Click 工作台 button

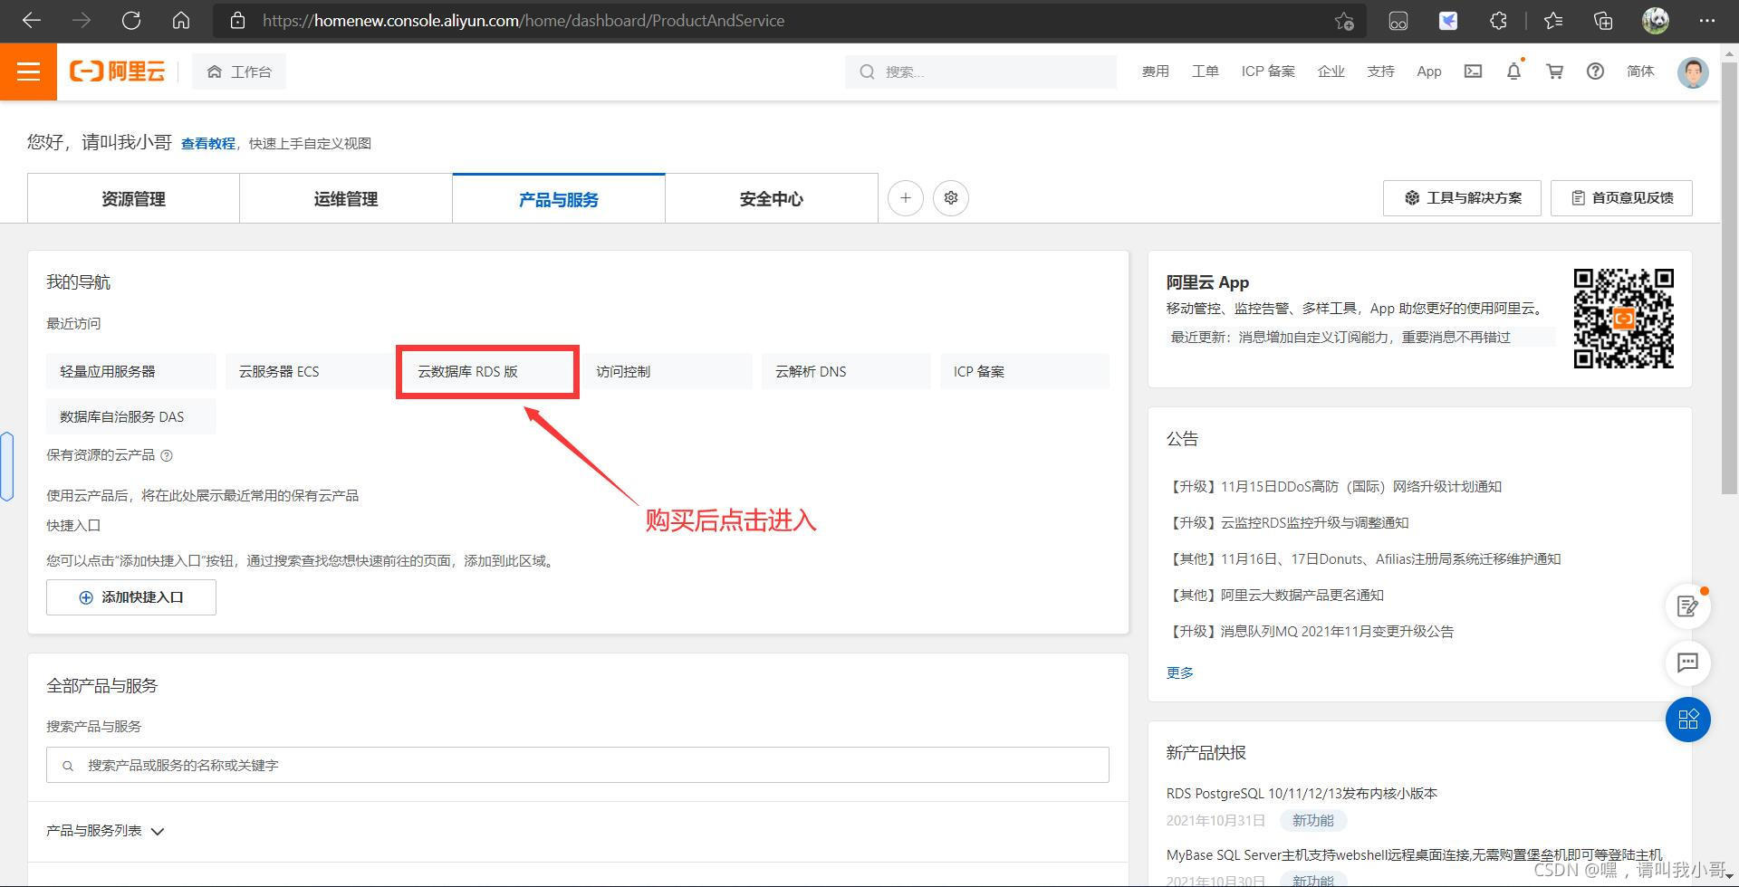[x=239, y=72]
